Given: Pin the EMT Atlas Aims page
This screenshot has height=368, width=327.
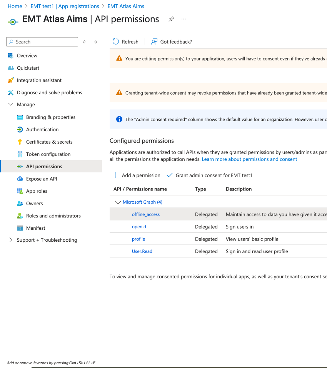Looking at the screenshot, I should pos(171,19).
